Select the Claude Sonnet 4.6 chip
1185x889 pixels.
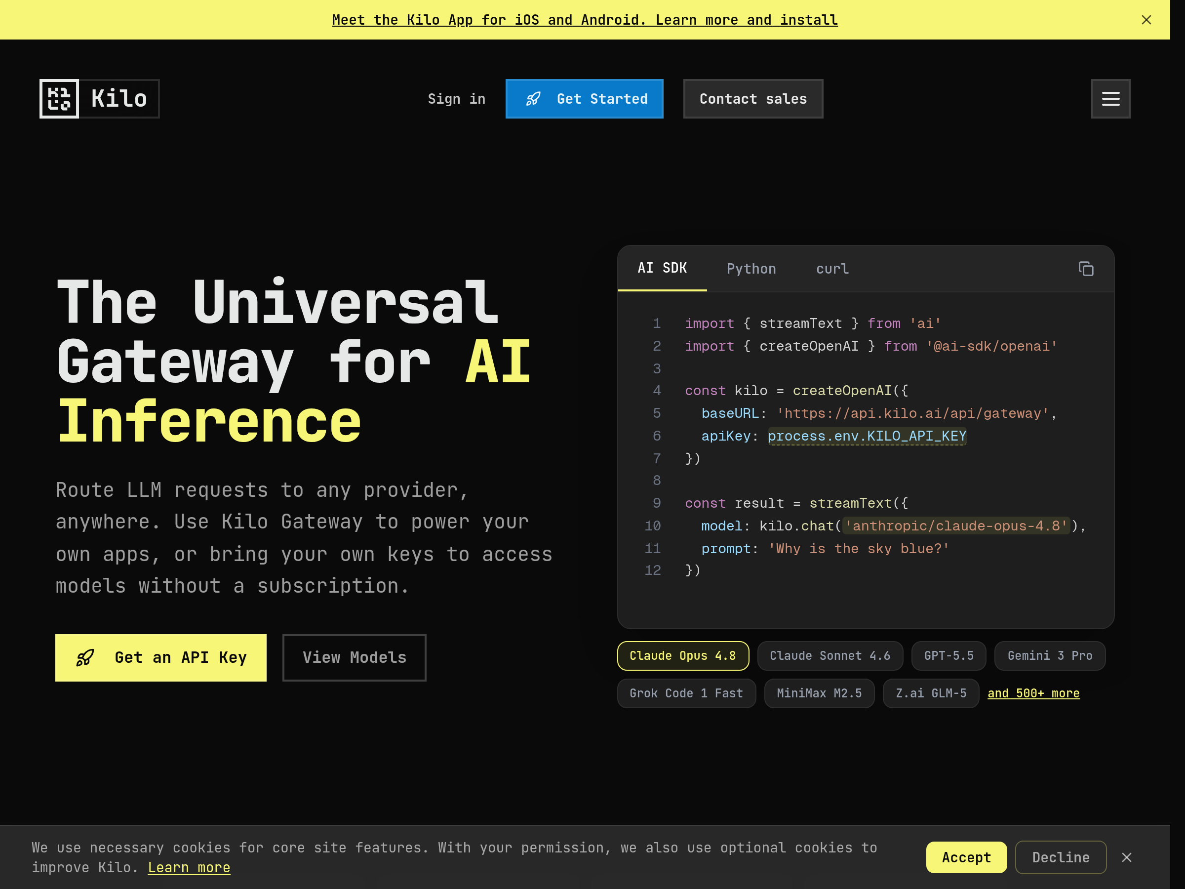coord(830,655)
